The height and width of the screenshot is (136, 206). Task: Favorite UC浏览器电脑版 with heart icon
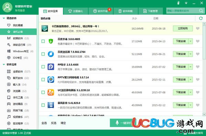click(198, 92)
